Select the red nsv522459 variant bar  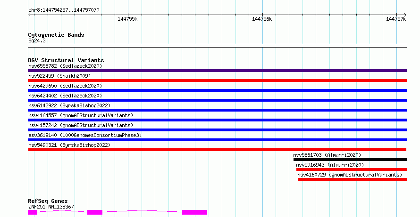[x=217, y=80]
